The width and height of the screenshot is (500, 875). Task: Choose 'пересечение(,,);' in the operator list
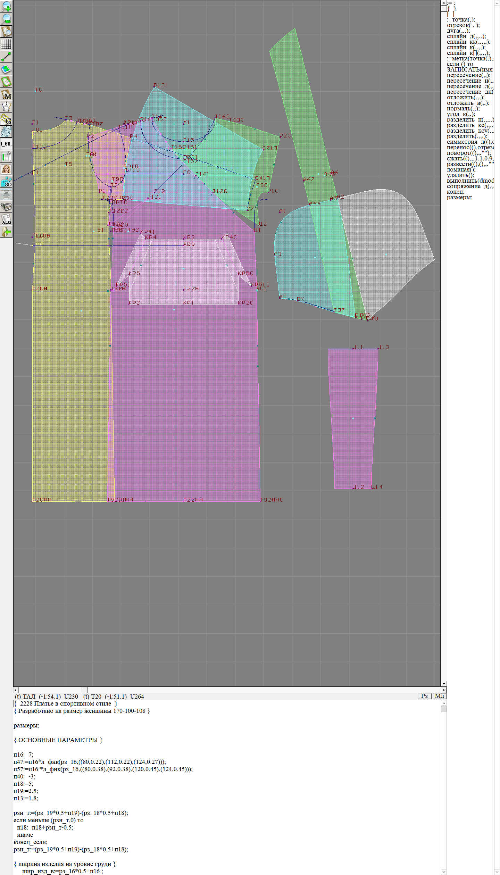coord(468,75)
